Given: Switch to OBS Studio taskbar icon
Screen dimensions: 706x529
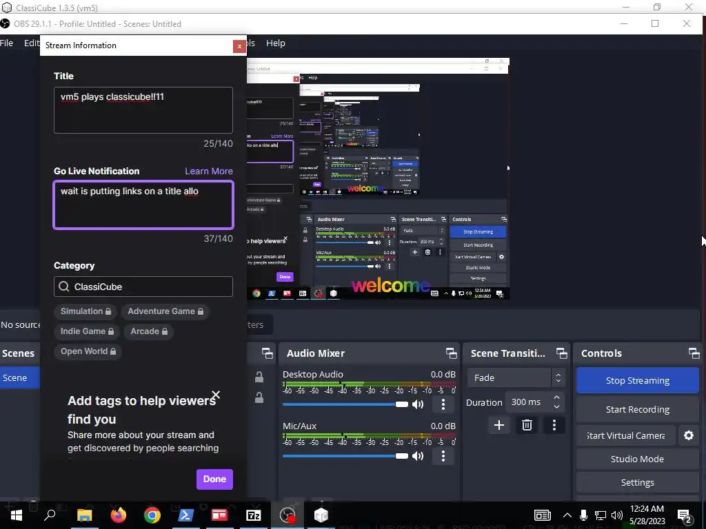Looking at the screenshot, I should (x=288, y=515).
